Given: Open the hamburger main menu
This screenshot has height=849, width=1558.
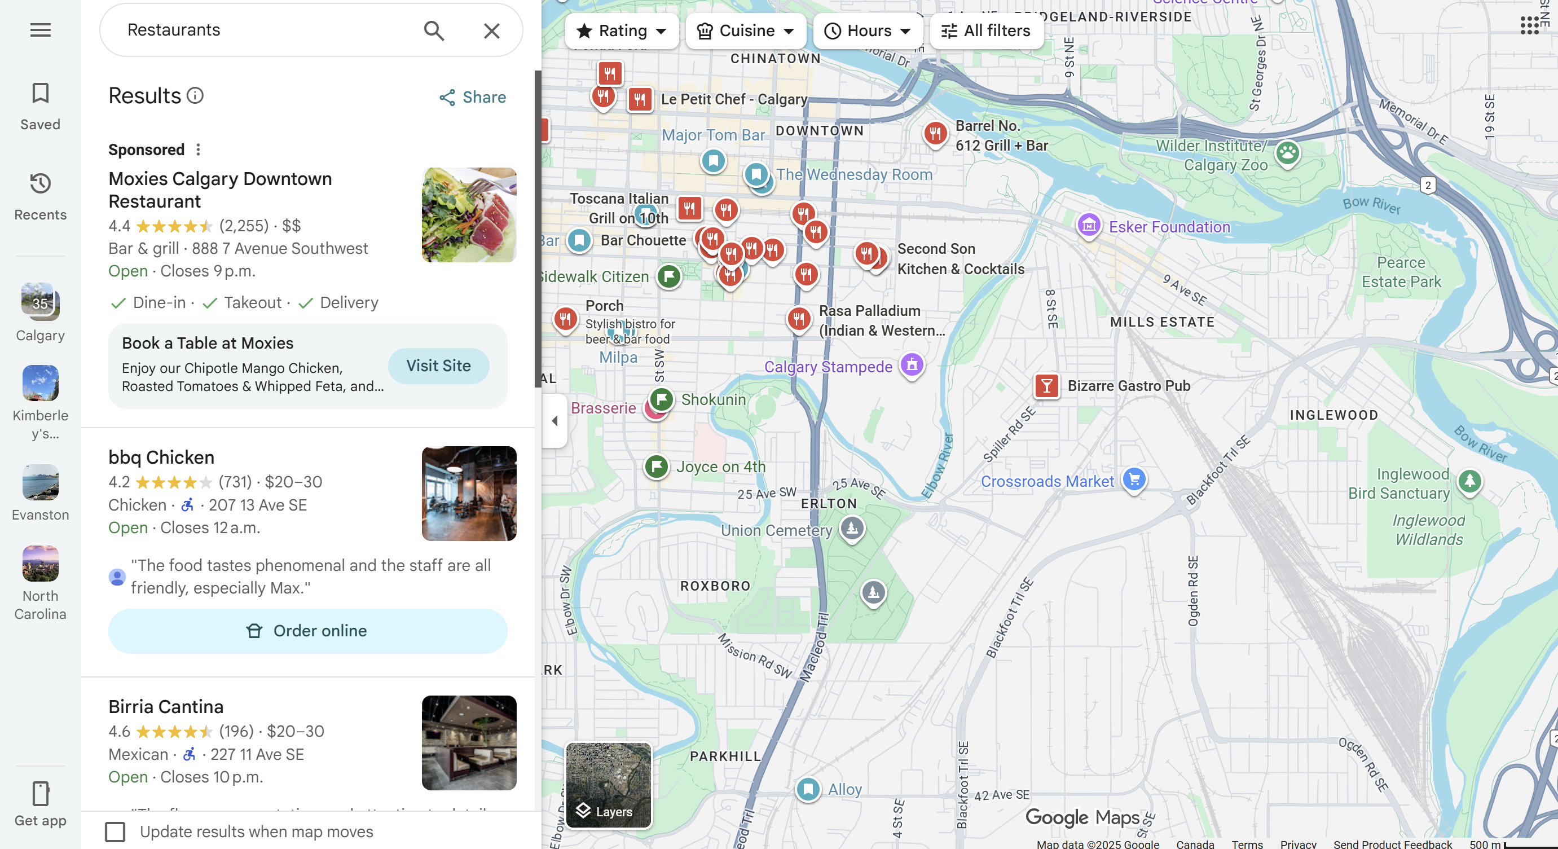Looking at the screenshot, I should [41, 30].
